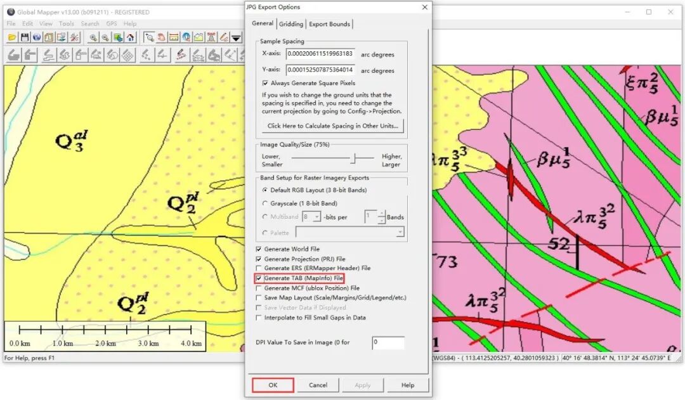Click OK to confirm export options
The image size is (685, 400).
coord(273,385)
